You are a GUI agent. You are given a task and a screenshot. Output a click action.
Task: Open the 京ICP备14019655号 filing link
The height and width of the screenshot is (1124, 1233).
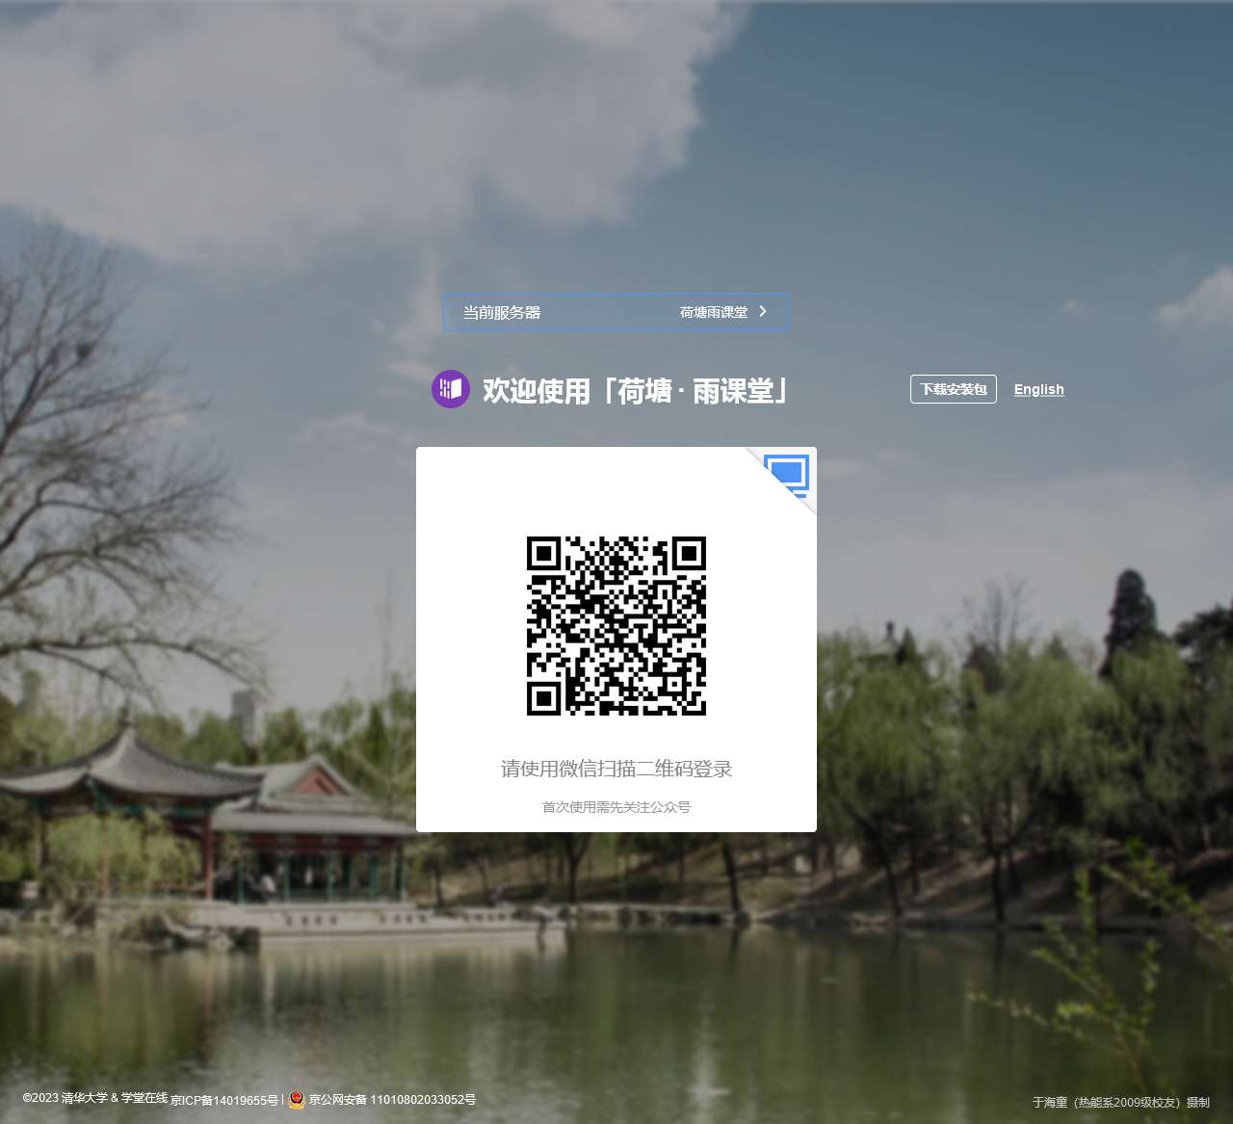point(224,1100)
